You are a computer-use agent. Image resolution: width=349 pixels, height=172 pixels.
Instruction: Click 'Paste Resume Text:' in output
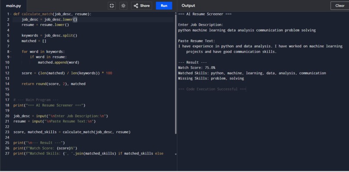pyautogui.click(x=197, y=41)
